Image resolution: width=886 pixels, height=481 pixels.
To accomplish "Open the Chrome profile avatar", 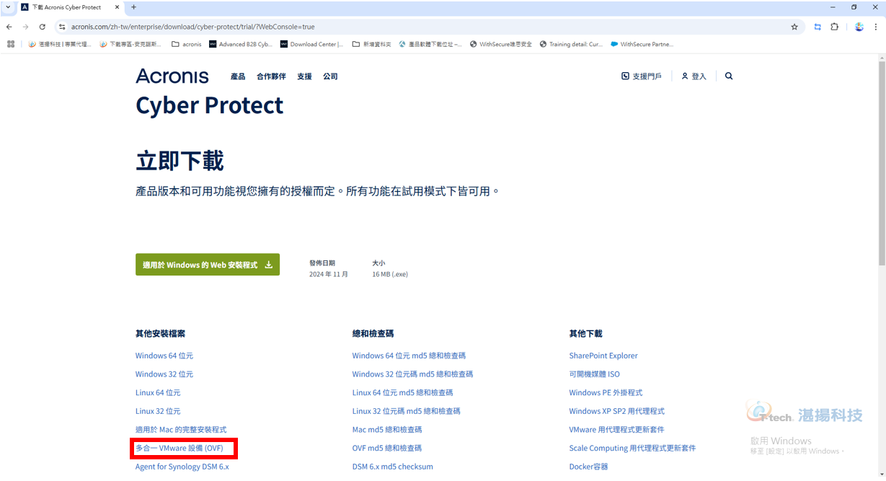I will pyautogui.click(x=859, y=27).
